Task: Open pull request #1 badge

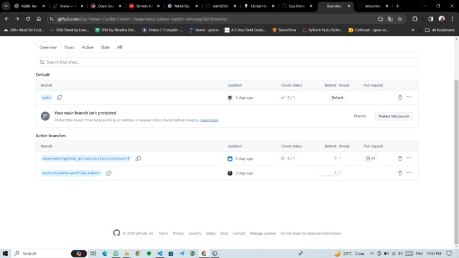Action: [x=370, y=158]
